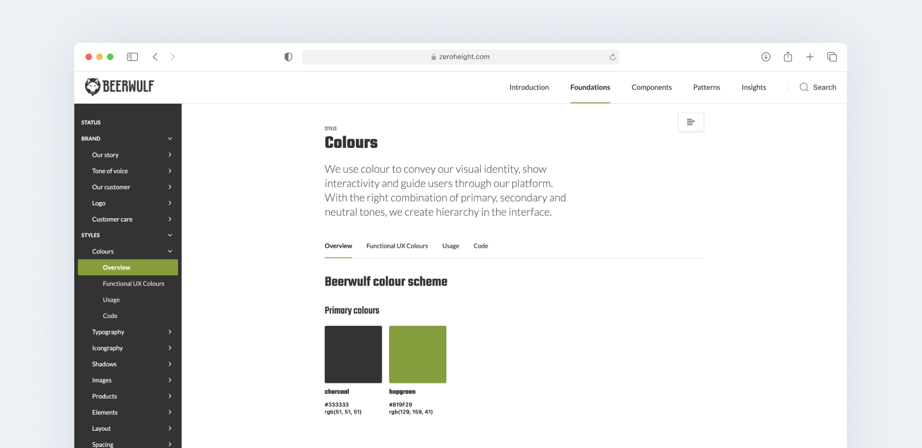Switch to the Functional UX Colours tab
Screen dimensions: 922x448
(x=397, y=246)
